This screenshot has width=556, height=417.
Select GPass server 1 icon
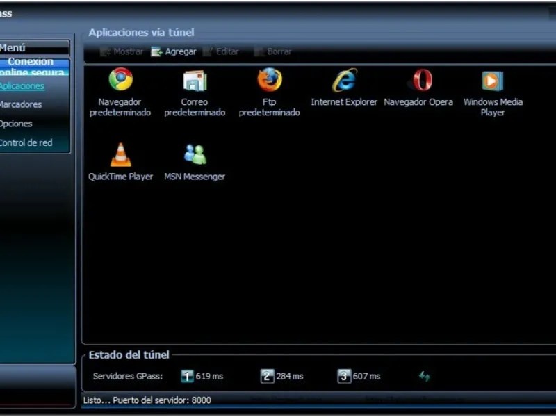point(187,376)
